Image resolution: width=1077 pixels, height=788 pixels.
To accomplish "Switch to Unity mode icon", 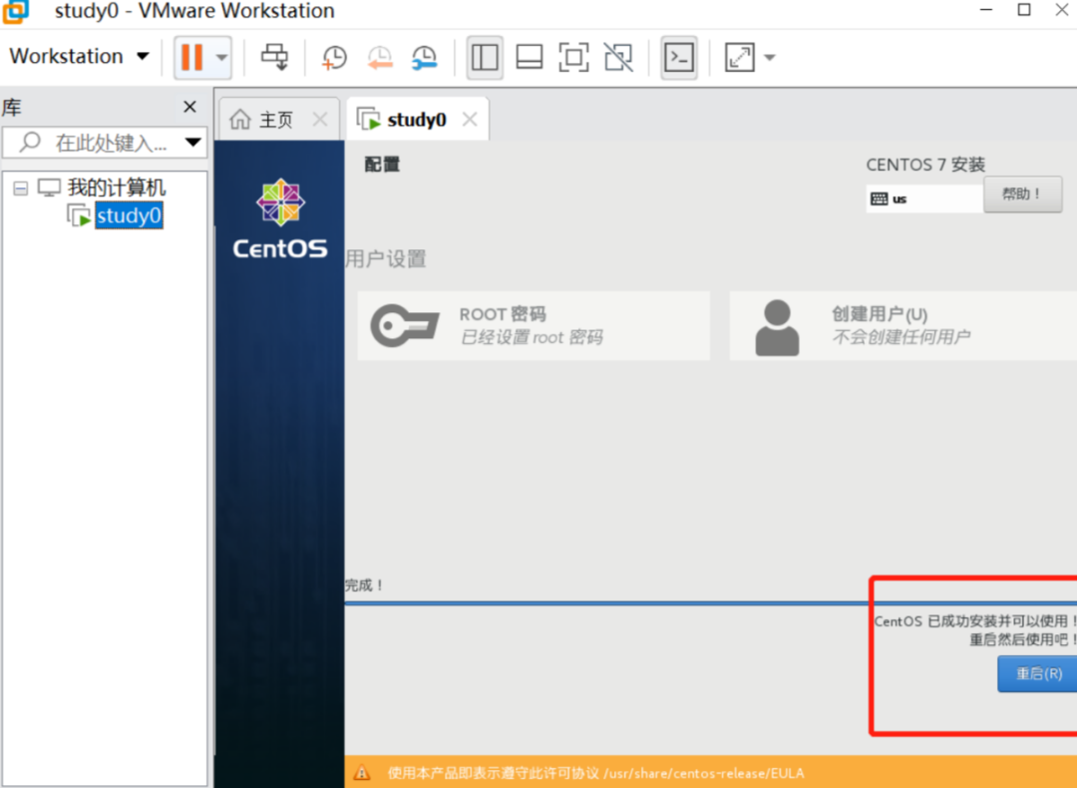I will 618,57.
